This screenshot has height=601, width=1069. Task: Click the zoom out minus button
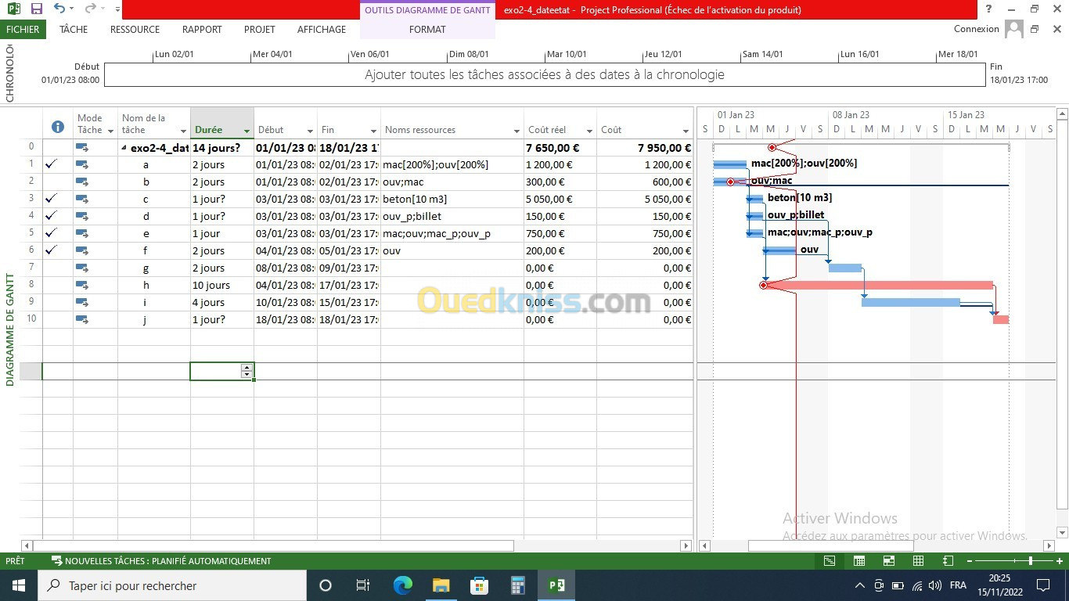(970, 561)
